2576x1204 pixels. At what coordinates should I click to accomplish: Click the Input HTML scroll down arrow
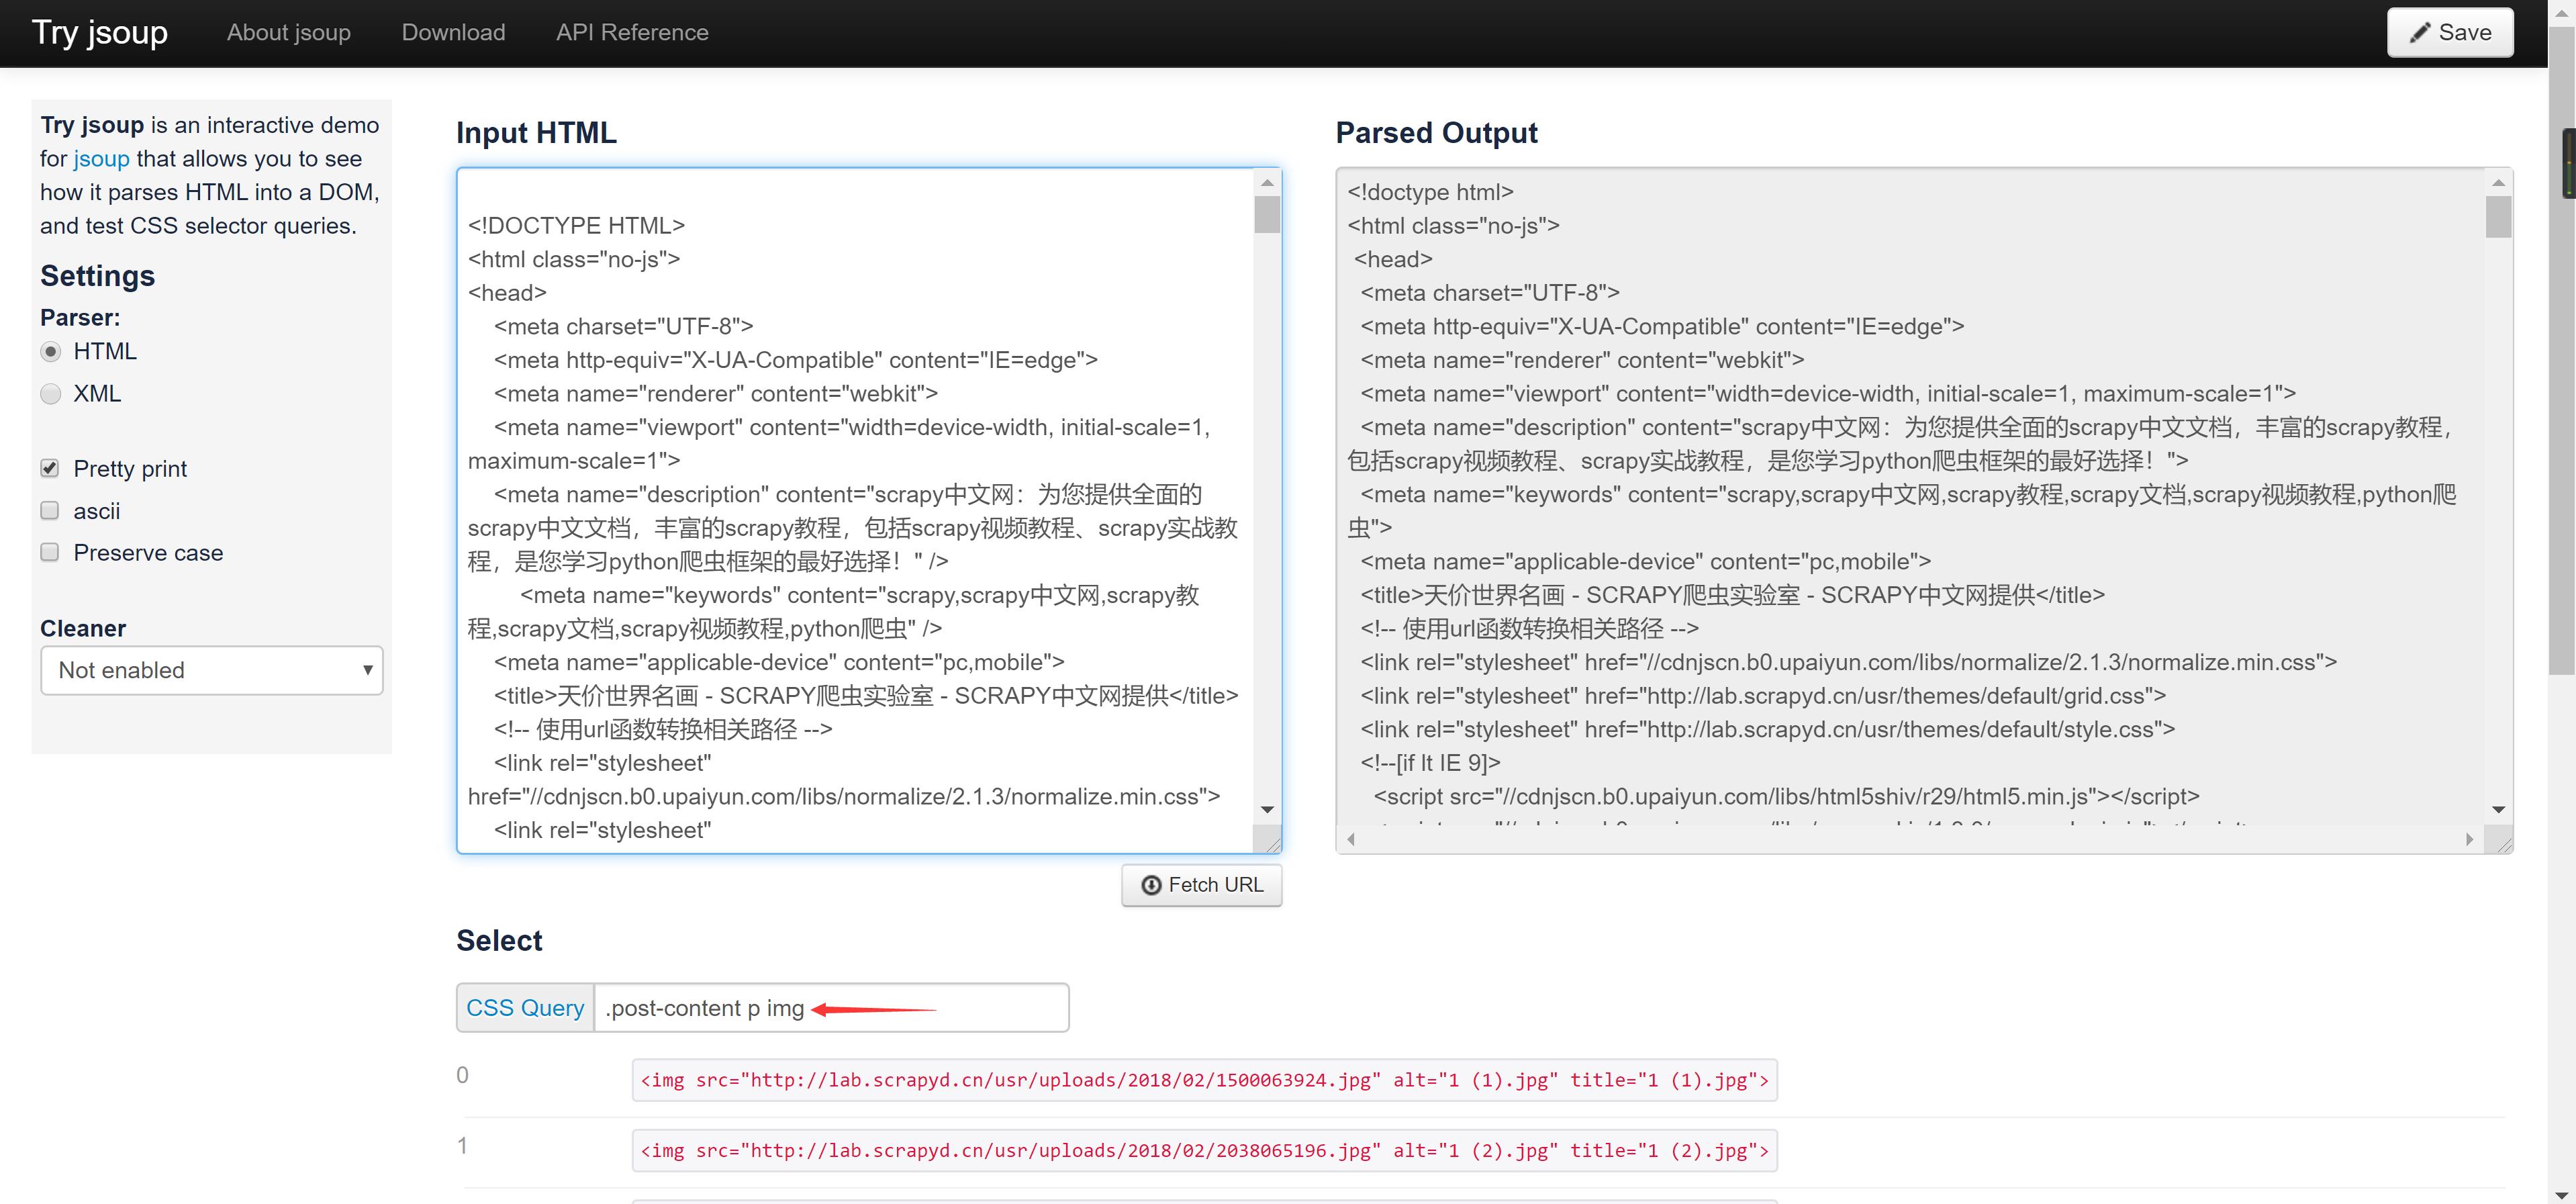[1267, 810]
